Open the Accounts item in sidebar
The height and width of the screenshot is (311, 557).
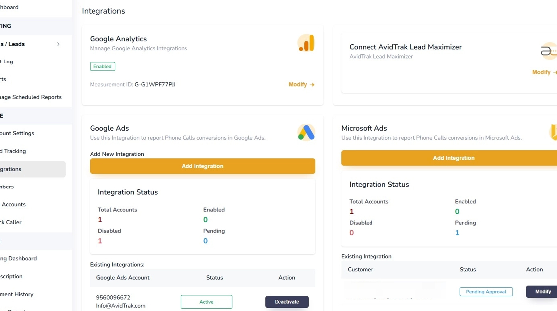pyautogui.click(x=13, y=204)
